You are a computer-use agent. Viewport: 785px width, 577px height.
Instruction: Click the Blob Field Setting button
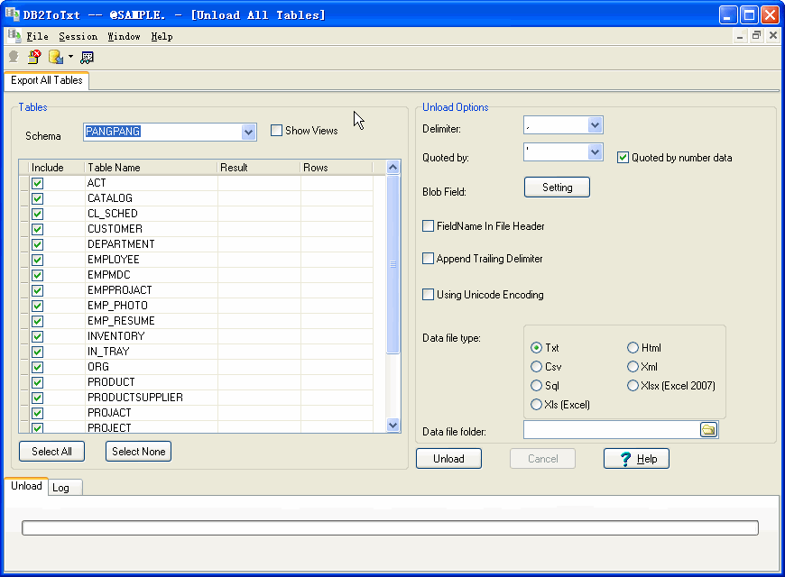coord(557,188)
